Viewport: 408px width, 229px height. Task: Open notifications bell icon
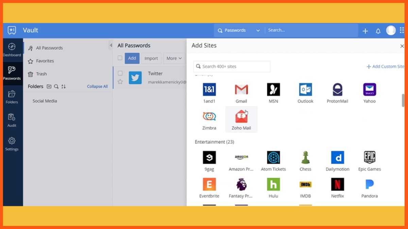coord(378,31)
